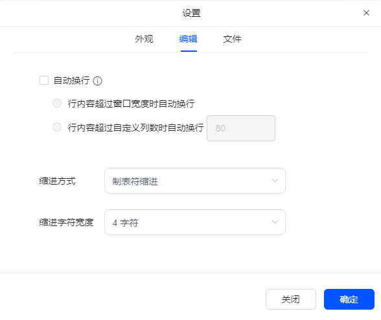Click the info icon beside 自动换行
This screenshot has height=320, width=381.
(97, 81)
